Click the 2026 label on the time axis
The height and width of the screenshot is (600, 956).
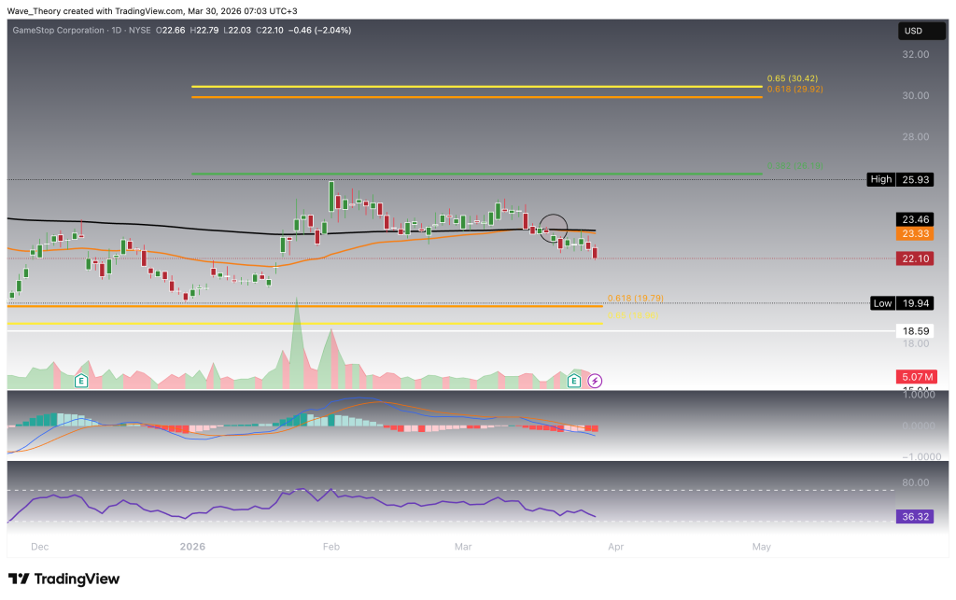tap(194, 546)
